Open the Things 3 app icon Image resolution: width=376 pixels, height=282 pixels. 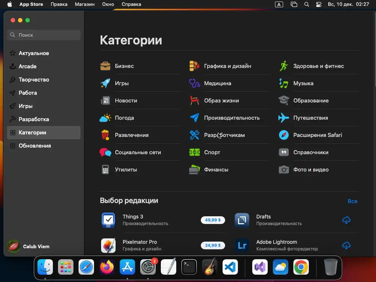click(108, 220)
